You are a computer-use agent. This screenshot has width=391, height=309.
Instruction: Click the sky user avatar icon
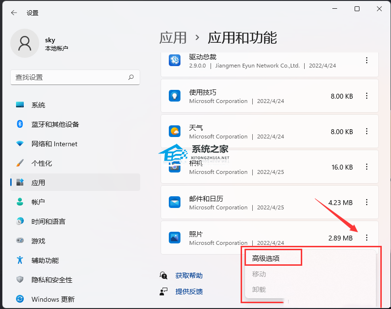(25, 43)
